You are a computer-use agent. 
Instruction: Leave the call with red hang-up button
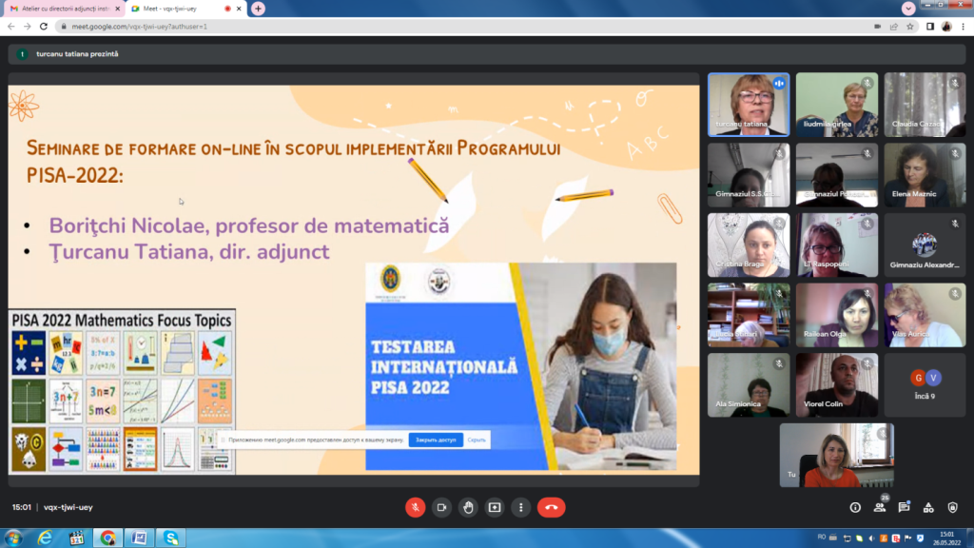coord(551,507)
